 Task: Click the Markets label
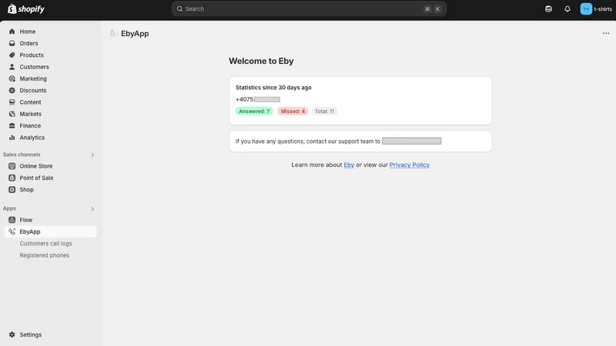coord(30,114)
